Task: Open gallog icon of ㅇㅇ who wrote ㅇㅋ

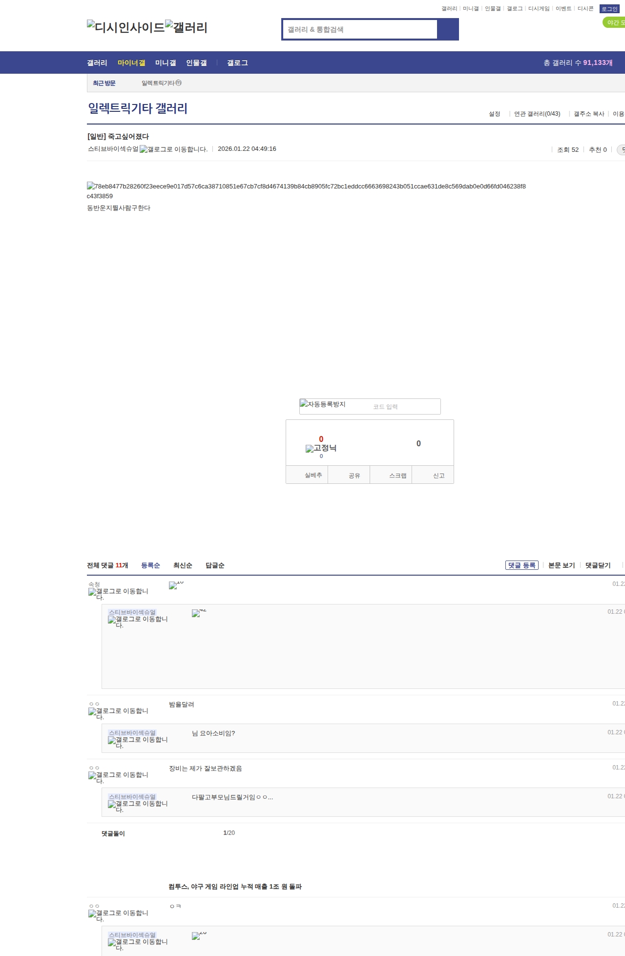Action: (119, 915)
